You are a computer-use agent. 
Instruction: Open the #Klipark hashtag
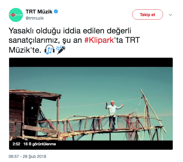[x=99, y=40]
